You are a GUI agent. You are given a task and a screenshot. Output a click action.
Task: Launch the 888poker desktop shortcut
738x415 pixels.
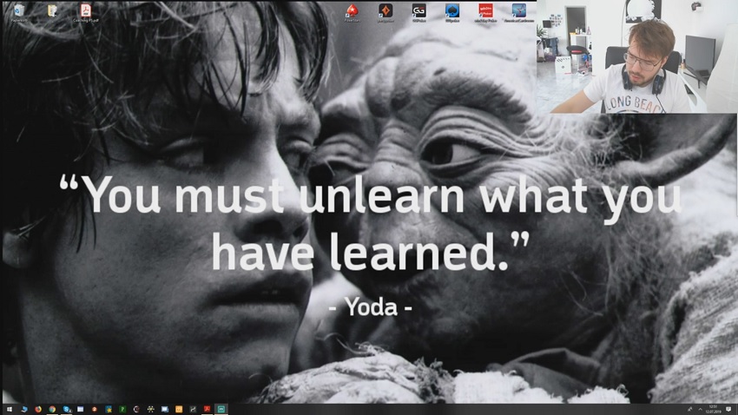[x=452, y=13]
